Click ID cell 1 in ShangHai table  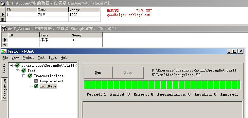pos(24,40)
